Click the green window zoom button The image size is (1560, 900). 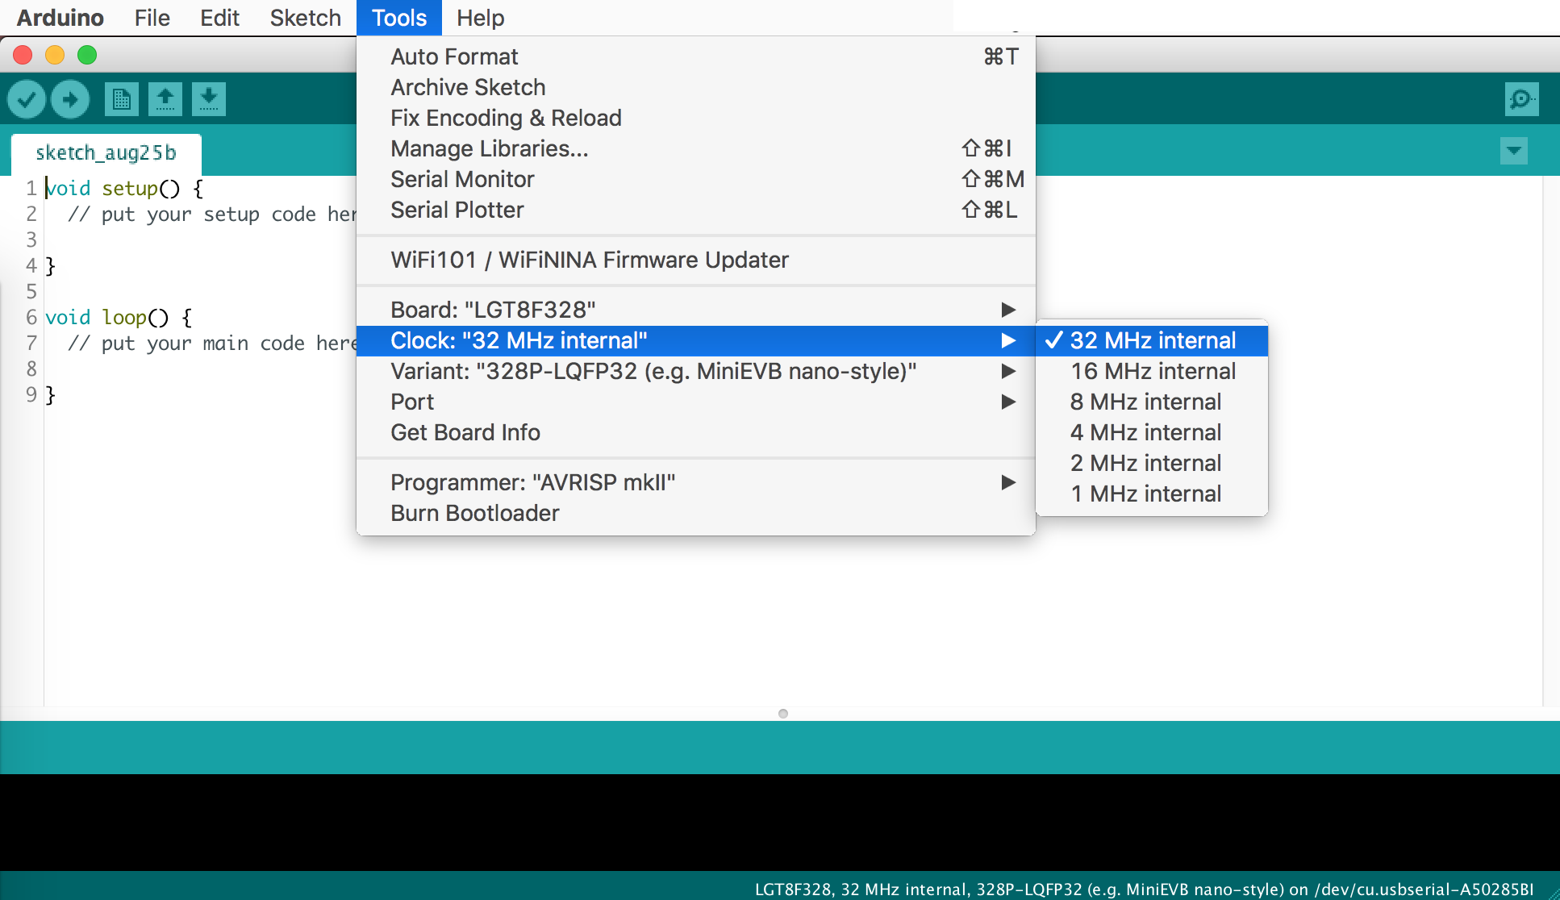87,55
